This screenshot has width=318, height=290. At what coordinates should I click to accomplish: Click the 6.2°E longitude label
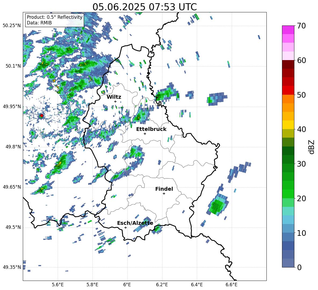pyautogui.click(x=162, y=285)
